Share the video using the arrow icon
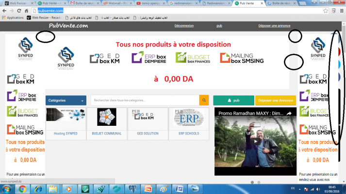The image size is (346, 194). [289, 113]
